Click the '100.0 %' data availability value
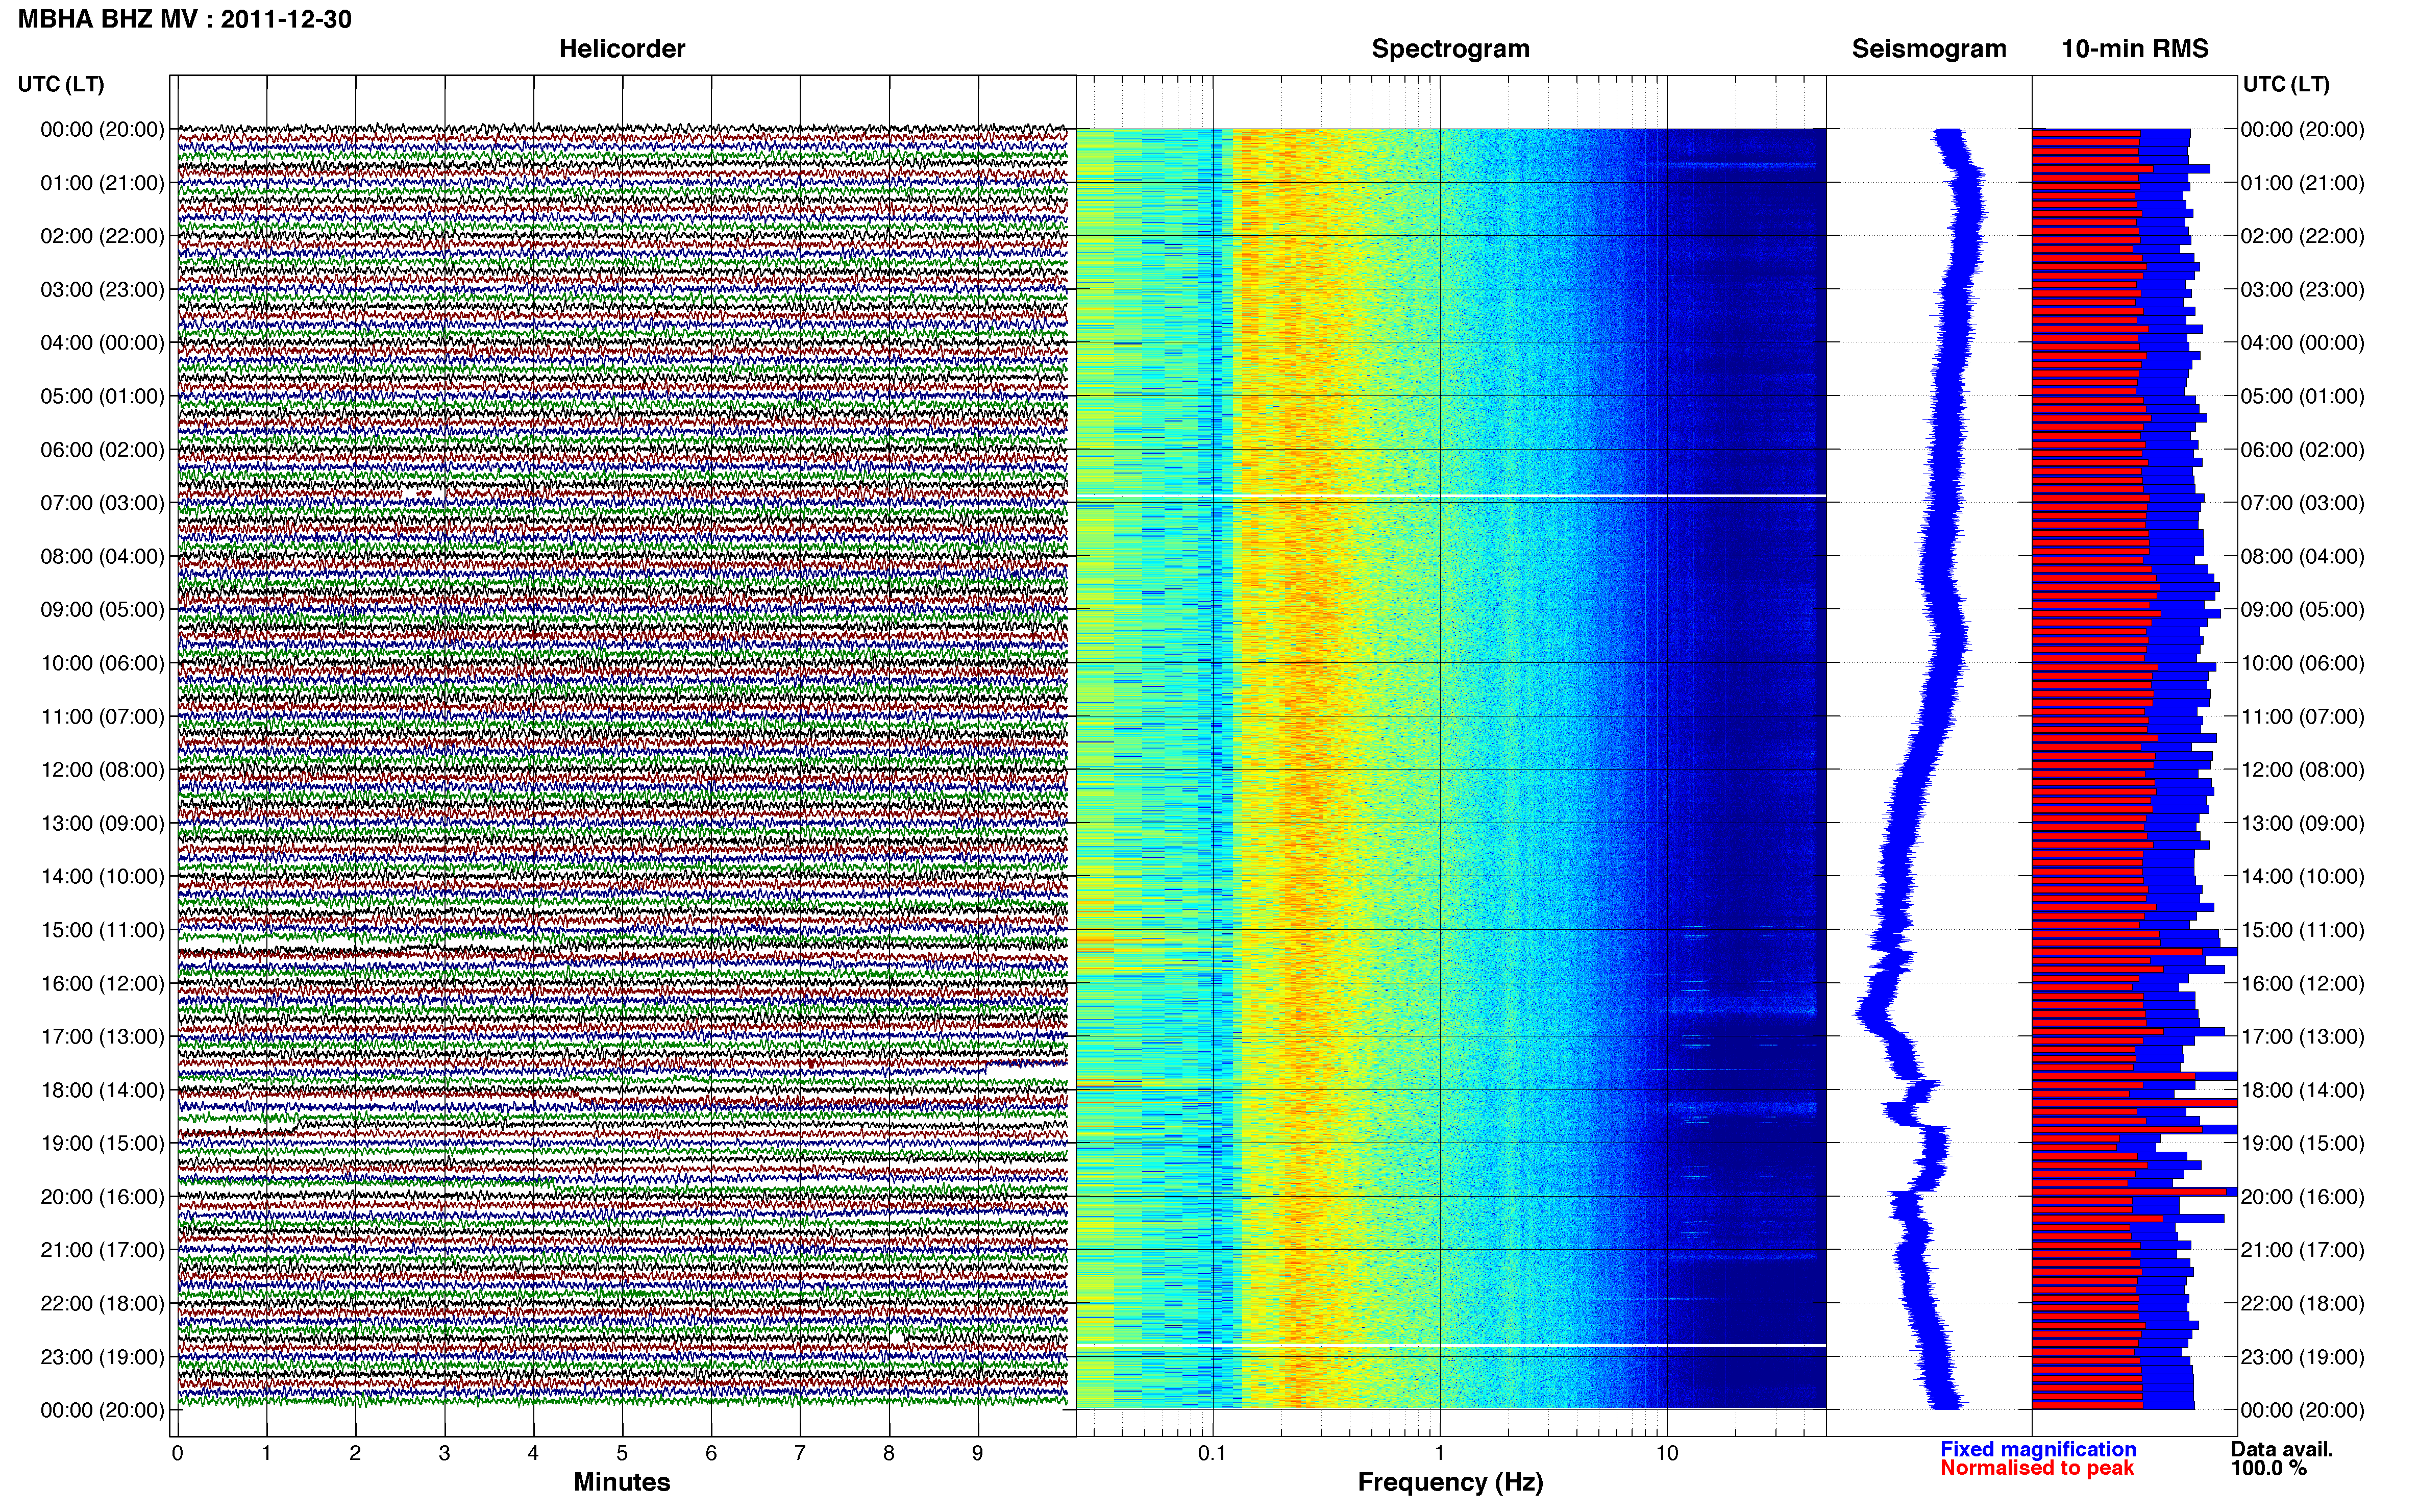Image resolution: width=2419 pixels, height=1512 pixels. (2269, 1468)
